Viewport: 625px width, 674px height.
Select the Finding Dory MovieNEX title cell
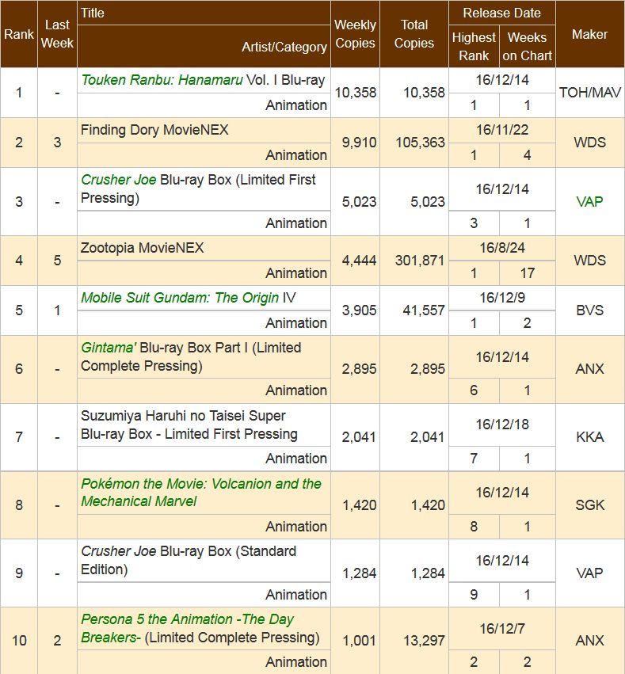tap(154, 130)
